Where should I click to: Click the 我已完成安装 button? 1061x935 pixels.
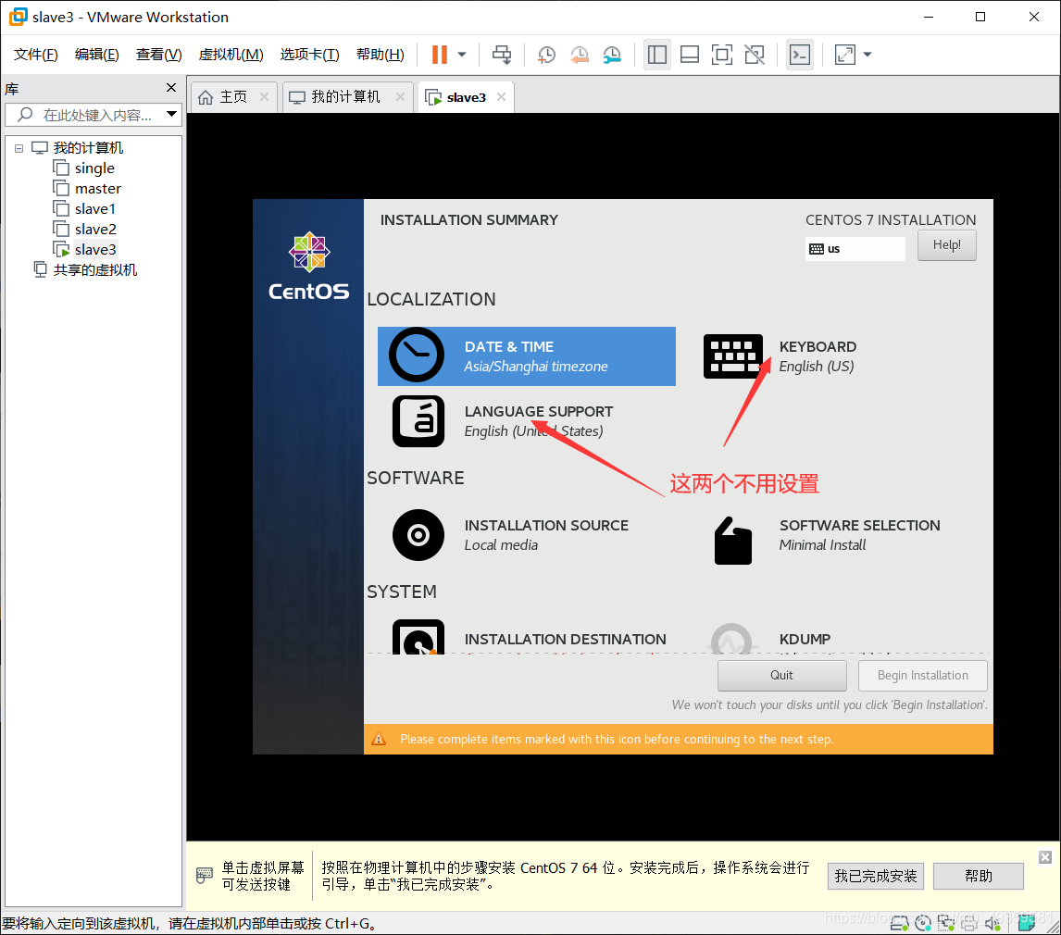pos(875,876)
